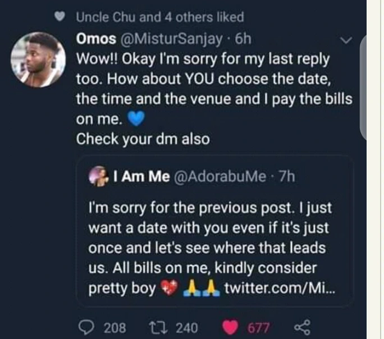Click the 240 retweets count
384x339 pixels.
(x=187, y=327)
